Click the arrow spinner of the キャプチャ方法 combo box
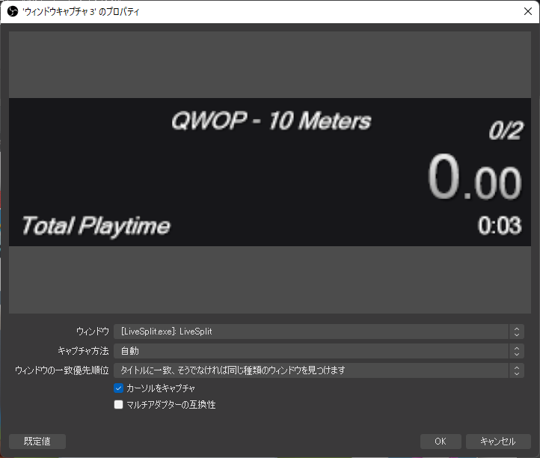Image resolution: width=540 pixels, height=458 pixels. tap(517, 351)
